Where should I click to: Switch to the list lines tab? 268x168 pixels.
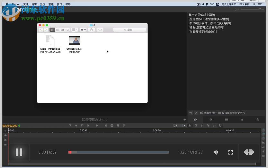pyautogui.click(x=226, y=120)
